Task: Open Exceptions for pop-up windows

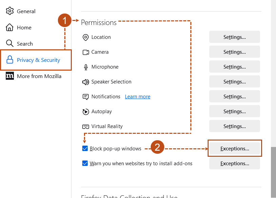Action: click(234, 148)
